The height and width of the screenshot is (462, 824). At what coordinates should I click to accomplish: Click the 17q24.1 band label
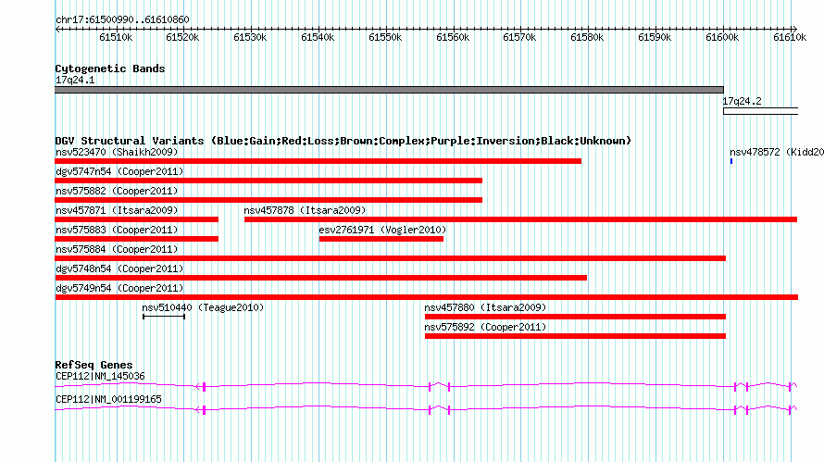point(75,80)
